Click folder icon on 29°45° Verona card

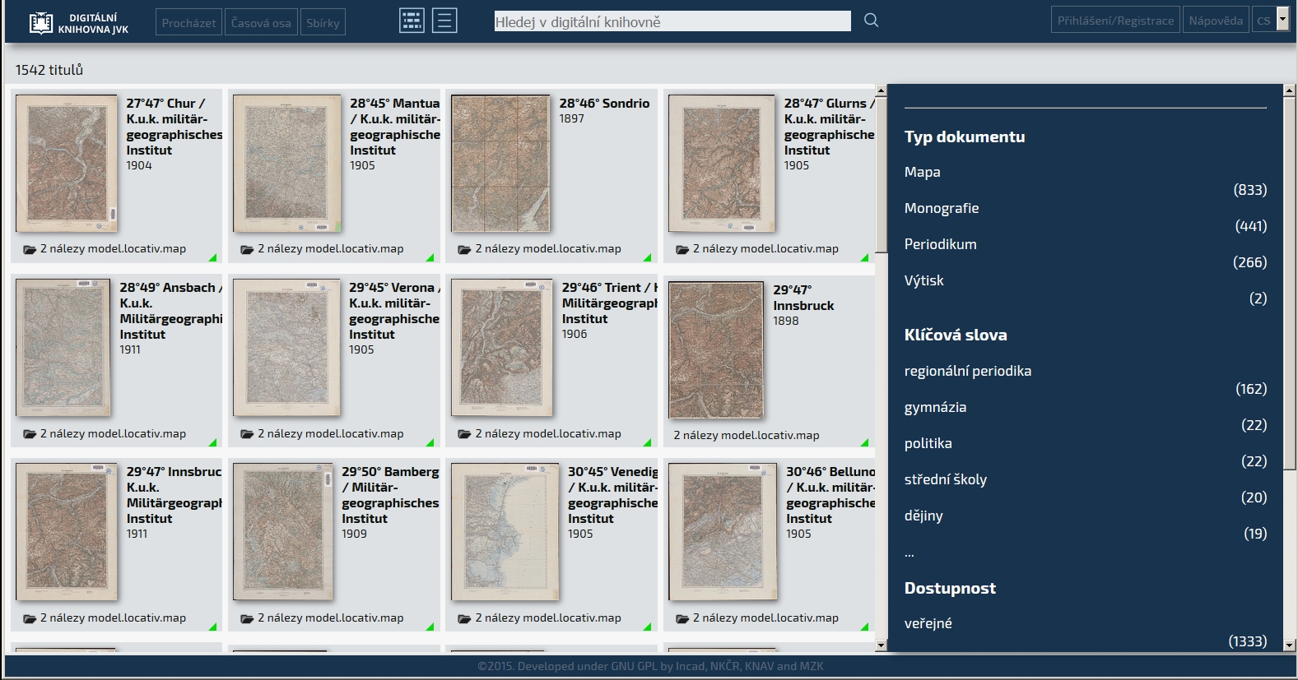coord(247,434)
